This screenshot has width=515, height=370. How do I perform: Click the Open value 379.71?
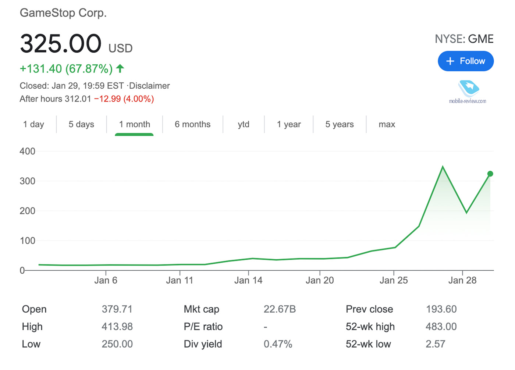(117, 309)
